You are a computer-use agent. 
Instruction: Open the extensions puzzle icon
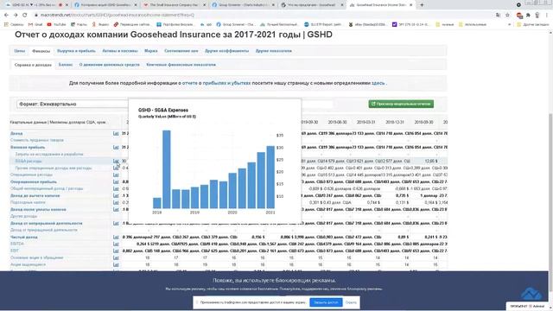528,15
